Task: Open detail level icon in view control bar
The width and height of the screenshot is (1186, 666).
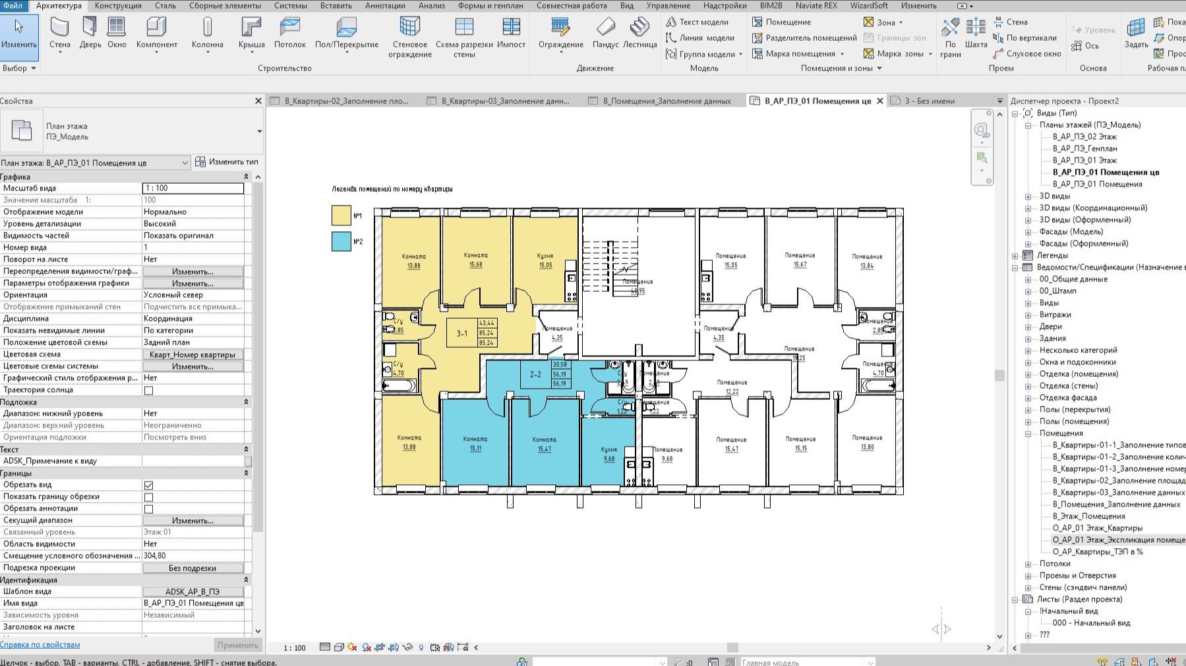Action: (x=325, y=648)
